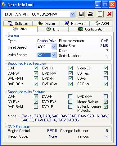Toggle the DVD-ROM read checkbox

(36, 84)
